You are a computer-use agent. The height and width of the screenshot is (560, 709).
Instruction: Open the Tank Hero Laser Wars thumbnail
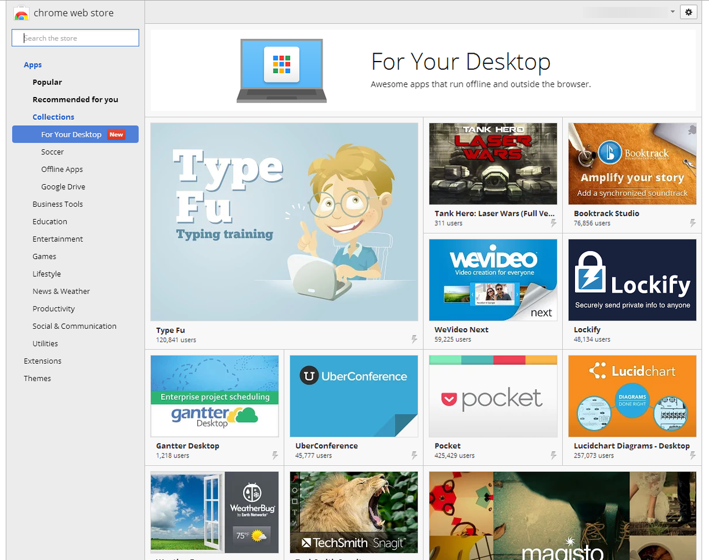pyautogui.click(x=493, y=164)
